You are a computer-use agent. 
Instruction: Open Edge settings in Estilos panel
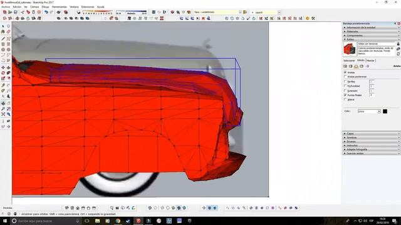tap(345, 66)
